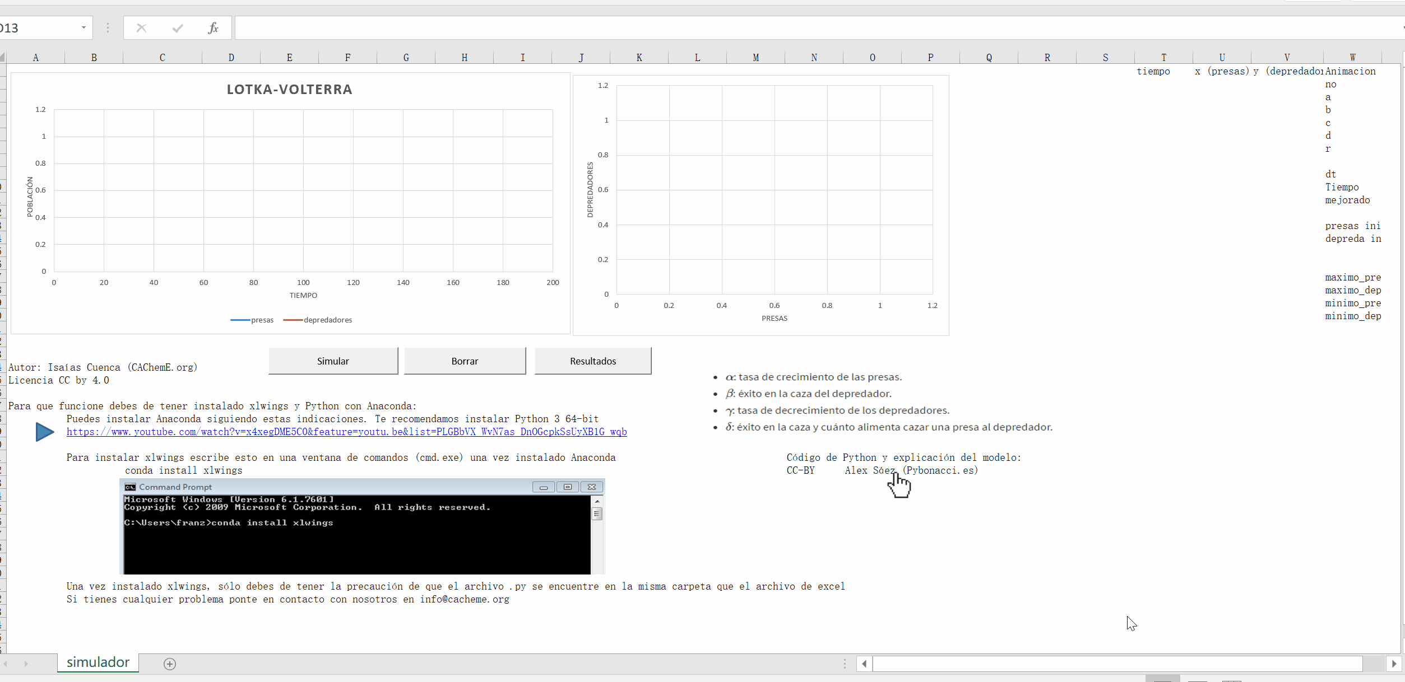This screenshot has width=1405, height=682.
Task: Add a new sheet with plus icon
Action: (170, 664)
